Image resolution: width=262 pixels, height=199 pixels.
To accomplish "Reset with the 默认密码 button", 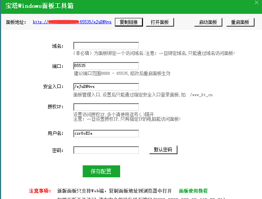I will click(163, 150).
